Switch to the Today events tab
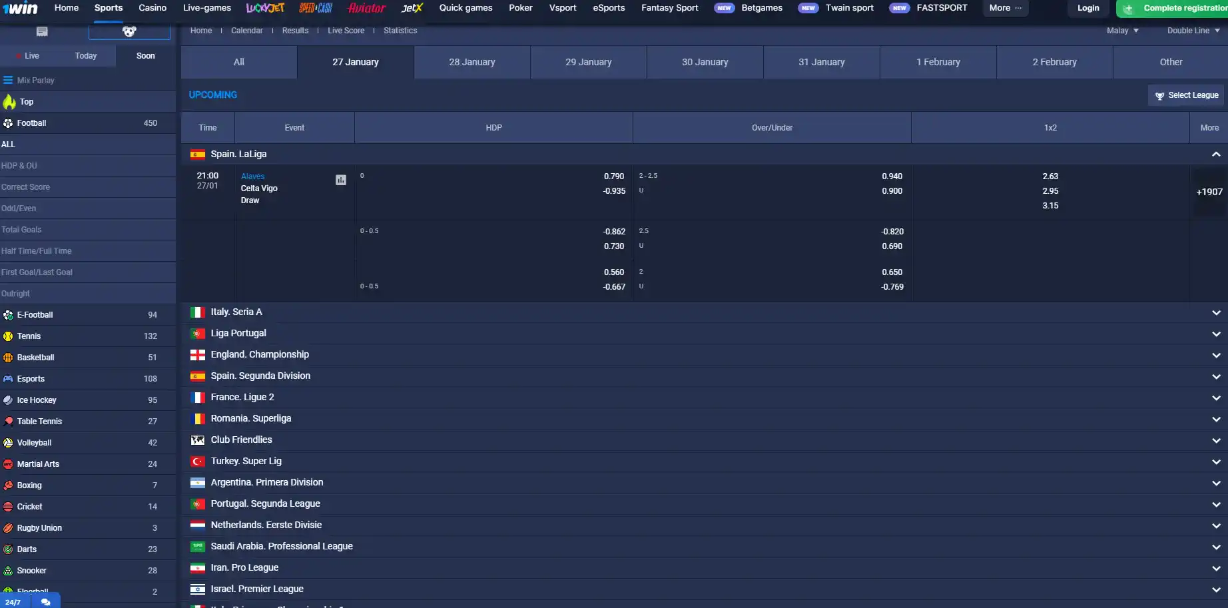Screen dimensions: 1228x608 click(x=85, y=56)
